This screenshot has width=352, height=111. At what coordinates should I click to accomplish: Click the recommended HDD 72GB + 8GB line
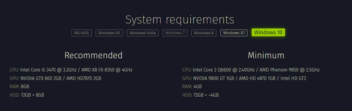pyautogui.click(x=27, y=95)
